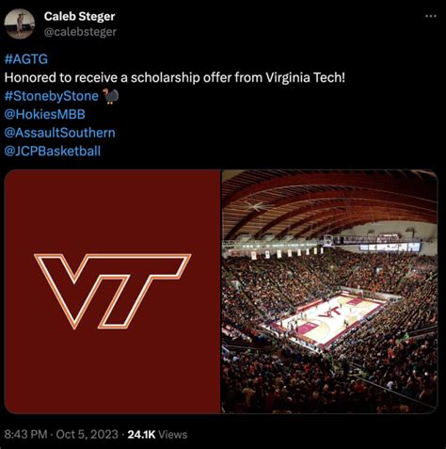Click the video scoreboard in the arena photo
Viewport: 446px width, 449px height.
pyautogui.click(x=390, y=247)
